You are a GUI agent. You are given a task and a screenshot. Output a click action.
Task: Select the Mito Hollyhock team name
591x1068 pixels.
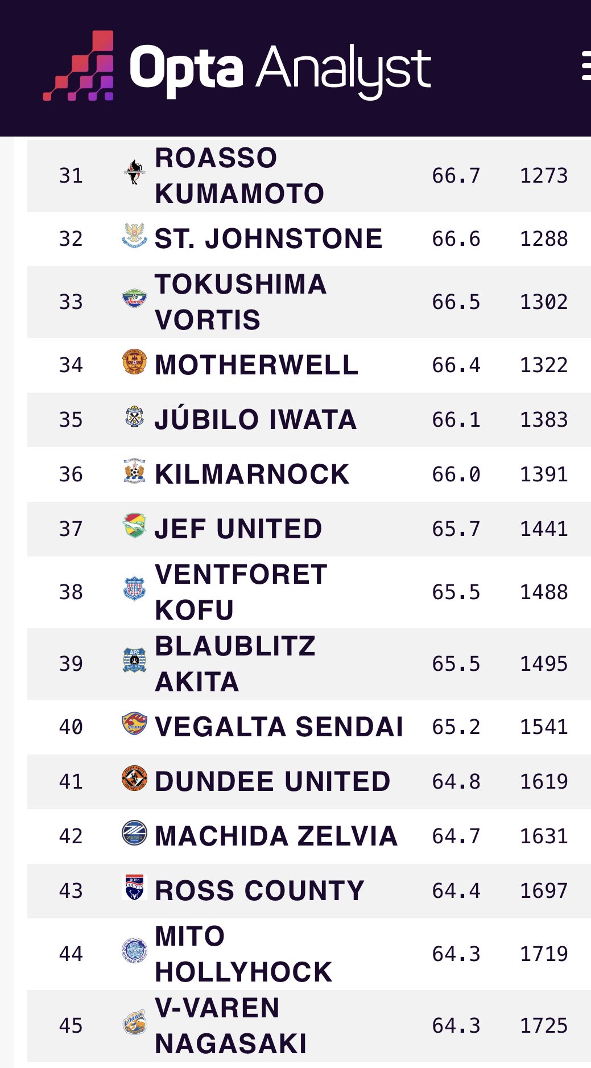click(x=243, y=954)
